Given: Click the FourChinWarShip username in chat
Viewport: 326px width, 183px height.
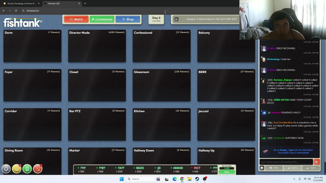Looking at the screenshot, I should click(283, 123).
